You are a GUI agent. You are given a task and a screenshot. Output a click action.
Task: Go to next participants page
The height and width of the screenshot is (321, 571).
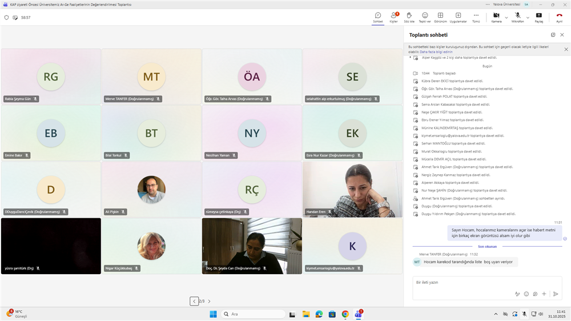[209, 301]
